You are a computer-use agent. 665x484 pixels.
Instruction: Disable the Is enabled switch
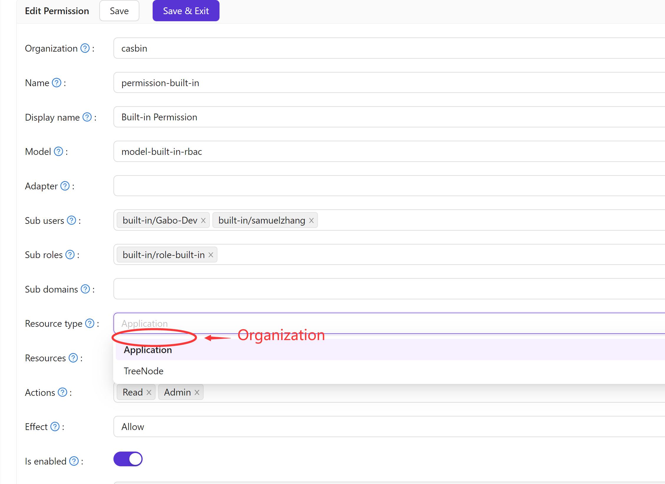tap(128, 459)
